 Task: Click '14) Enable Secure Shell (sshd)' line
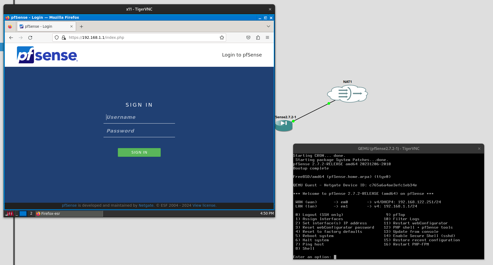tap(419, 236)
